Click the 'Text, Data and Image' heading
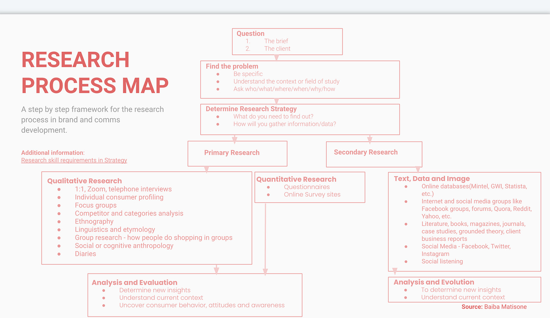550x318 pixels. (x=432, y=178)
